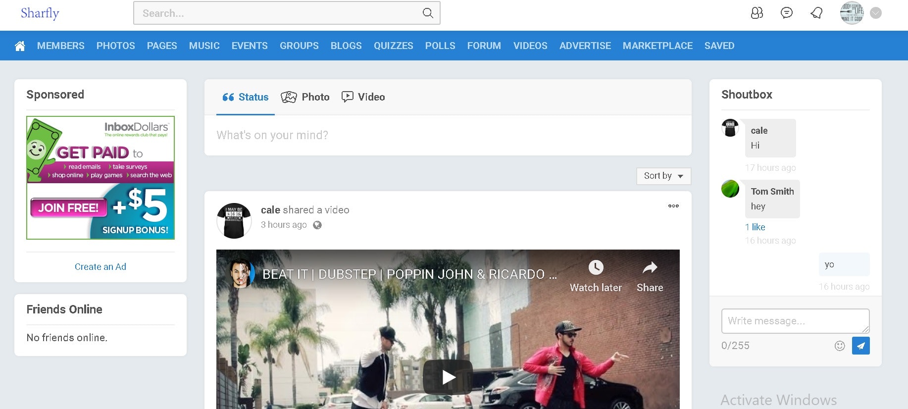908x409 pixels.
Task: Open the 3 hours ago timestamp
Action: (284, 225)
